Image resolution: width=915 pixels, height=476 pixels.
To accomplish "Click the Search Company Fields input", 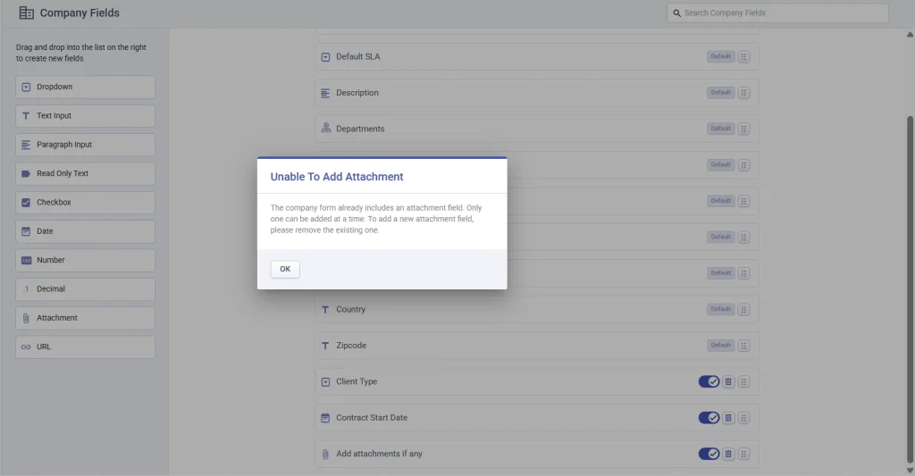I will point(777,13).
